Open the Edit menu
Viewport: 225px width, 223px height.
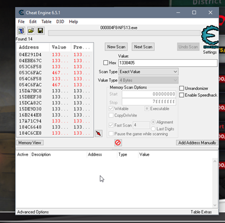coord(33,22)
